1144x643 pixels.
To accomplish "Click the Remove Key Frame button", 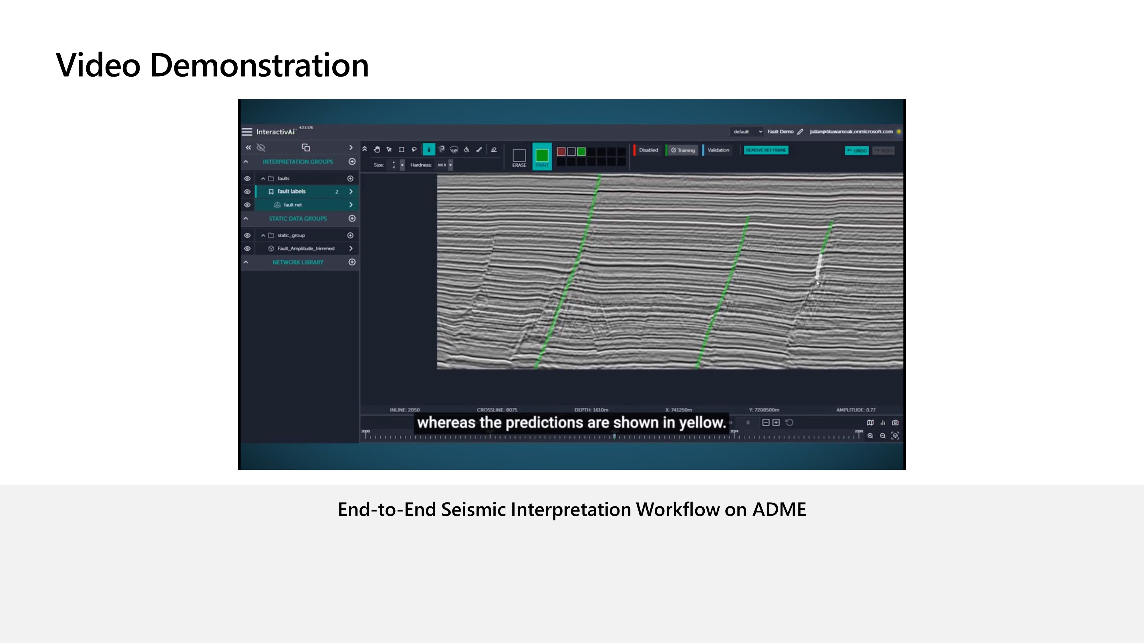I will 766,150.
